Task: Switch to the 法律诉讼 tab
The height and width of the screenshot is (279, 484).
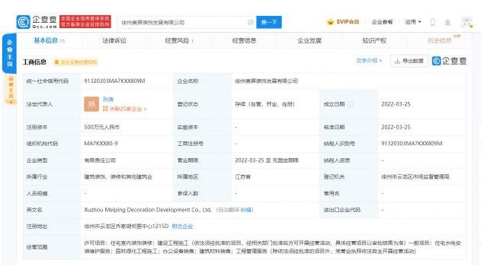Action: [114, 40]
